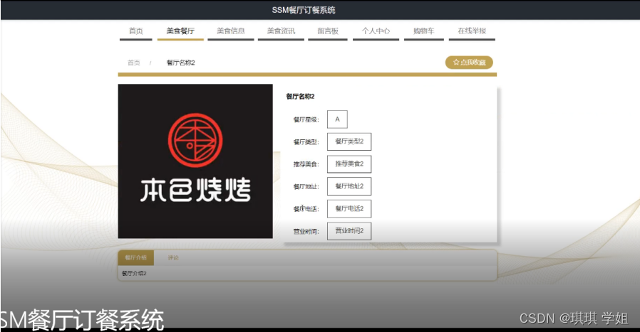This screenshot has height=332, width=640.
Task: Click the 餐厅介绍2 description text
Action: pyautogui.click(x=134, y=273)
